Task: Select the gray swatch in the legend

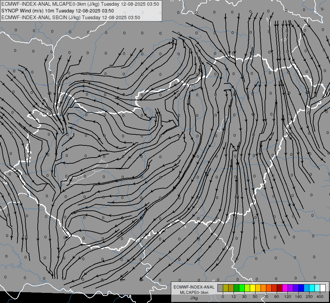Action: coord(220,288)
